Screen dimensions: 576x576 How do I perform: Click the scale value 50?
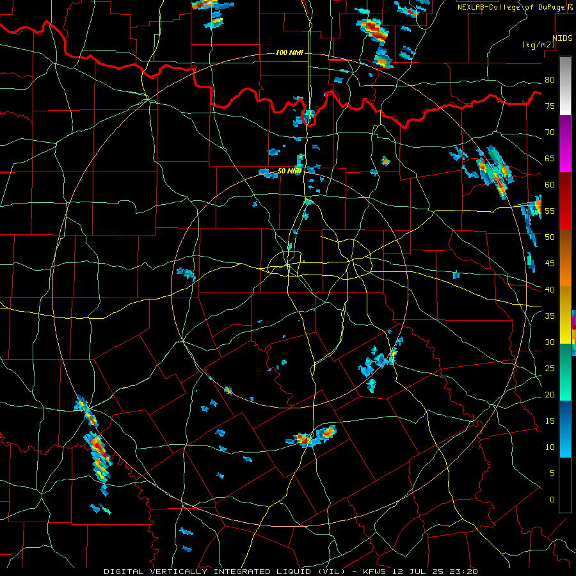click(550, 237)
